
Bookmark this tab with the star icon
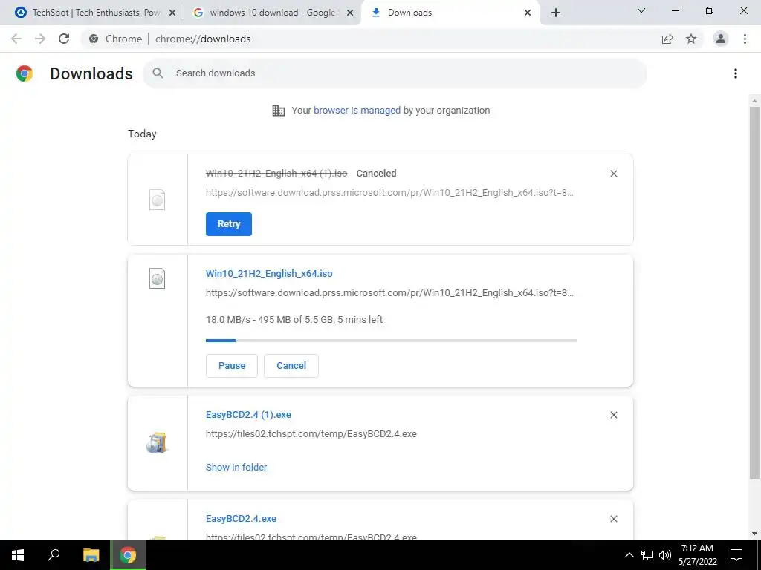tap(691, 39)
